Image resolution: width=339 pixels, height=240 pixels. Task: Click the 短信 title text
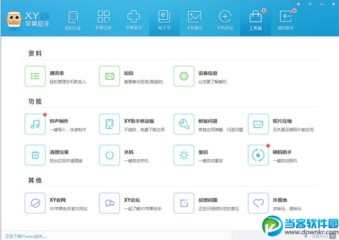point(129,73)
